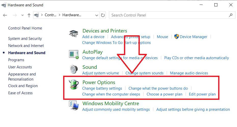This screenshot has width=237, height=127.
Task: Go back with the back arrow
Action: click(5, 15)
